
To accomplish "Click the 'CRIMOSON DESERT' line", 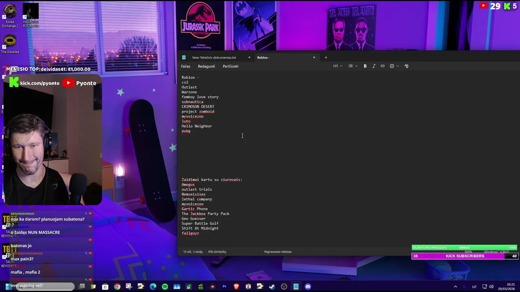I will (198, 107).
